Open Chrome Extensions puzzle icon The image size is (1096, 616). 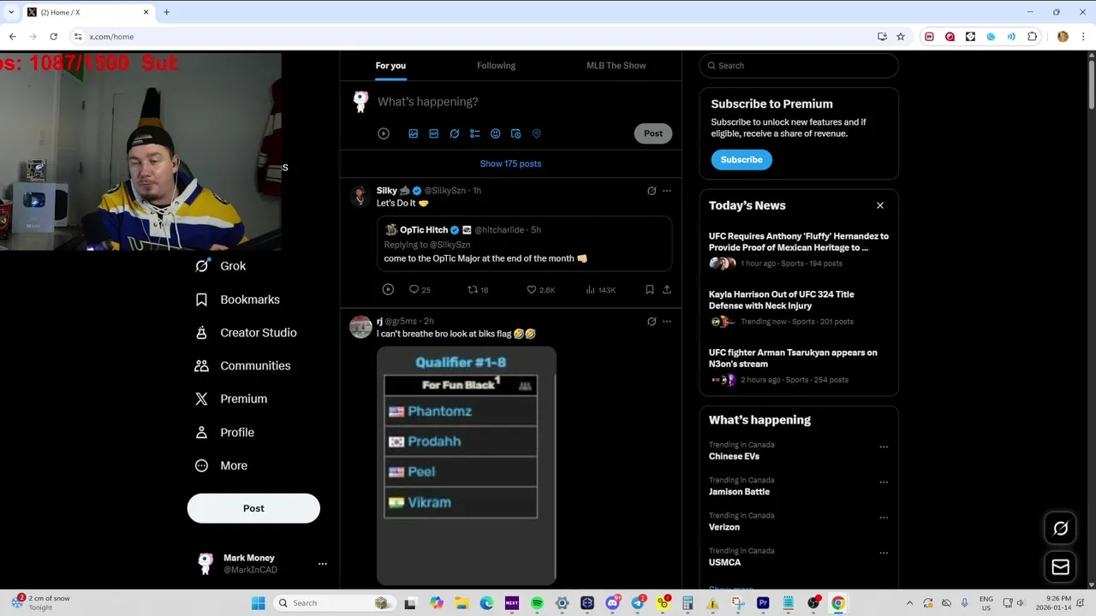(1032, 37)
